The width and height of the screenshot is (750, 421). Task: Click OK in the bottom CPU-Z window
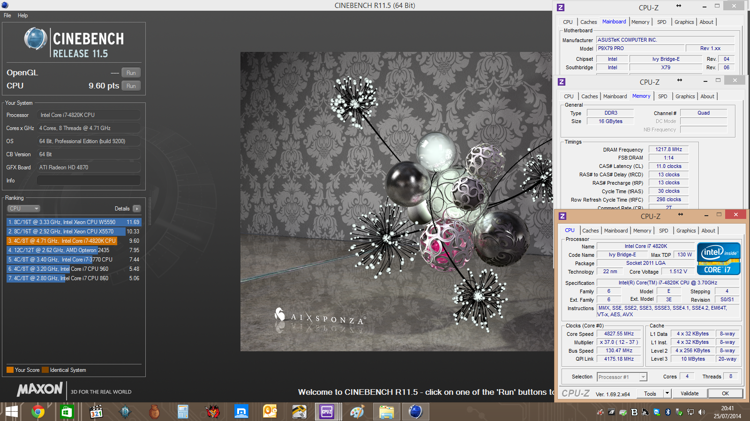pos(725,394)
